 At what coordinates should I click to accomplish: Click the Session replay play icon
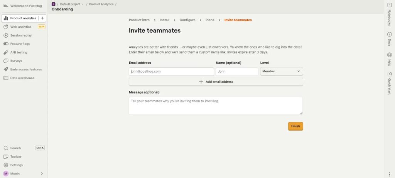(x=6, y=35)
